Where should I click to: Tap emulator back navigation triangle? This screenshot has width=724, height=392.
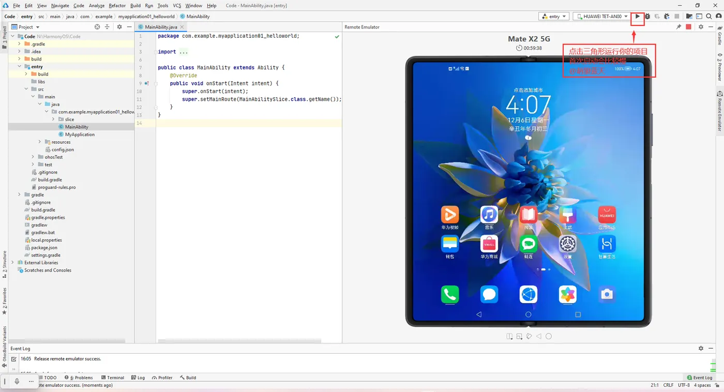(479, 314)
